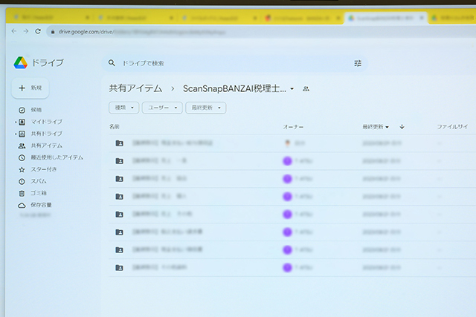Click the photo avatar in the owner column

(287, 143)
